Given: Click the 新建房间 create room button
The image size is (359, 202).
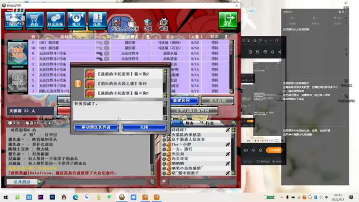Looking at the screenshot, I should (184, 101).
